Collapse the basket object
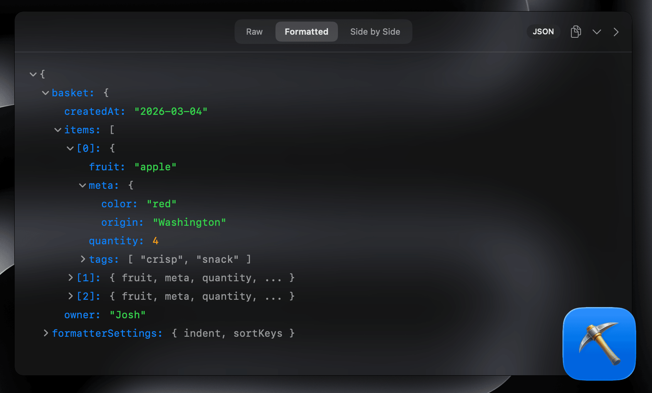 click(x=45, y=92)
